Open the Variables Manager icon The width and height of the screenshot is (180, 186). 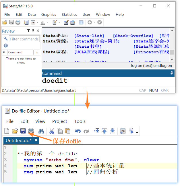click(x=81, y=22)
